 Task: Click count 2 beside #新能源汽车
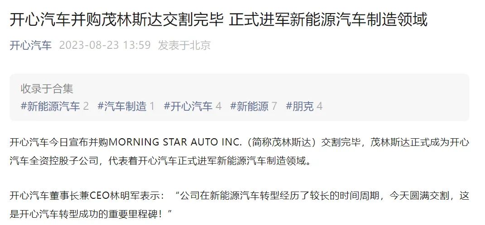click(86, 107)
